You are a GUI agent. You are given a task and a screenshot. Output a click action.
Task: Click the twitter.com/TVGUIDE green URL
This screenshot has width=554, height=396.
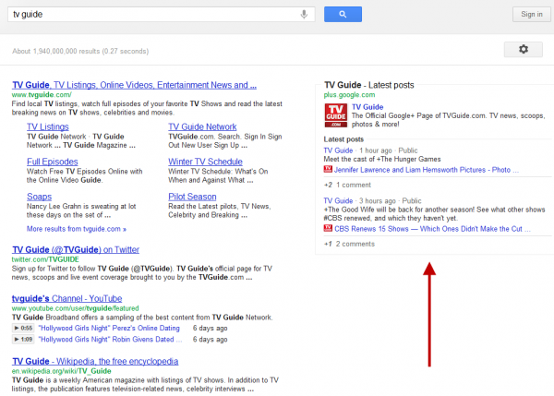(45, 259)
